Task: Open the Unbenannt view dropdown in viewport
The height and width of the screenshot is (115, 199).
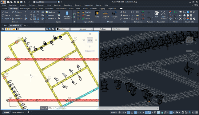Action: (x=90, y=51)
